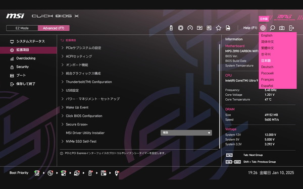This screenshot has width=303, height=189.
Task: Expand PCIeサブシステムの設定 chevron
Action: [63, 48]
